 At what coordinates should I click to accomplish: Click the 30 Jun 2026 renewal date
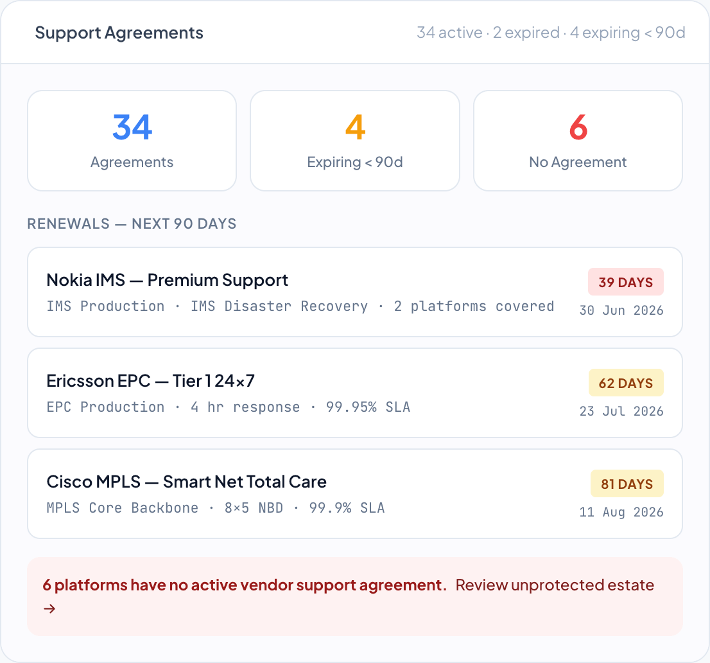coord(621,310)
